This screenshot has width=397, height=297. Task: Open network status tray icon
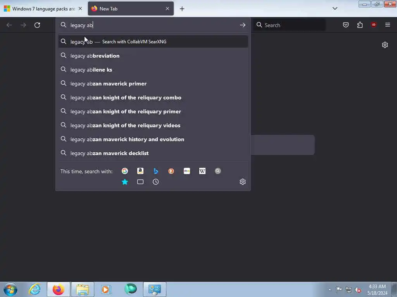pos(349,290)
